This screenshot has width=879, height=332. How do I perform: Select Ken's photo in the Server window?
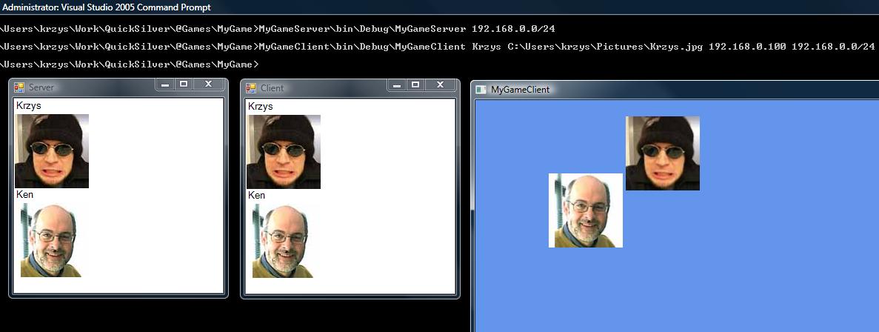tap(50, 240)
